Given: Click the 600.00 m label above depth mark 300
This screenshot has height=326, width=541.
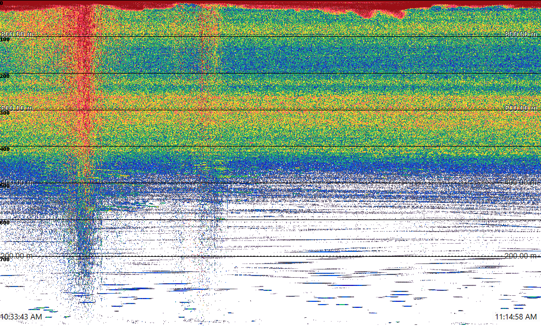Looking at the screenshot, I should pos(16,108).
